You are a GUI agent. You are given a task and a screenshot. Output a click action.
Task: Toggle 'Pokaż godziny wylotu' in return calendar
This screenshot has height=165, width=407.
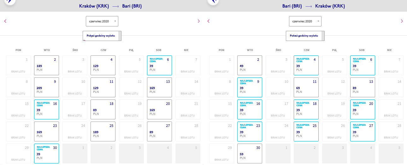point(305,36)
